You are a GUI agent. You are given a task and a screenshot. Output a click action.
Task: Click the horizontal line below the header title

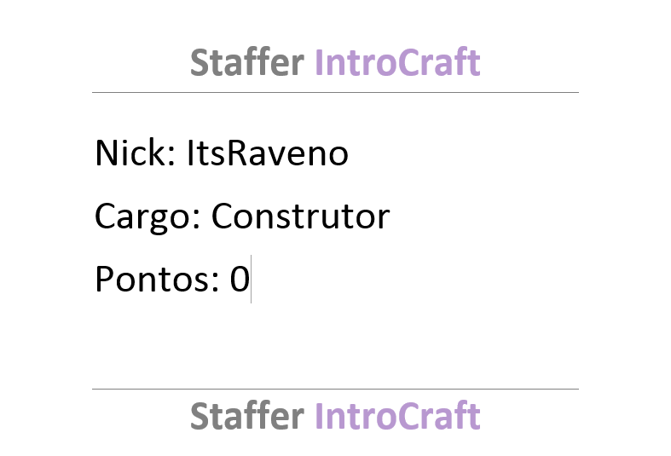(x=335, y=92)
